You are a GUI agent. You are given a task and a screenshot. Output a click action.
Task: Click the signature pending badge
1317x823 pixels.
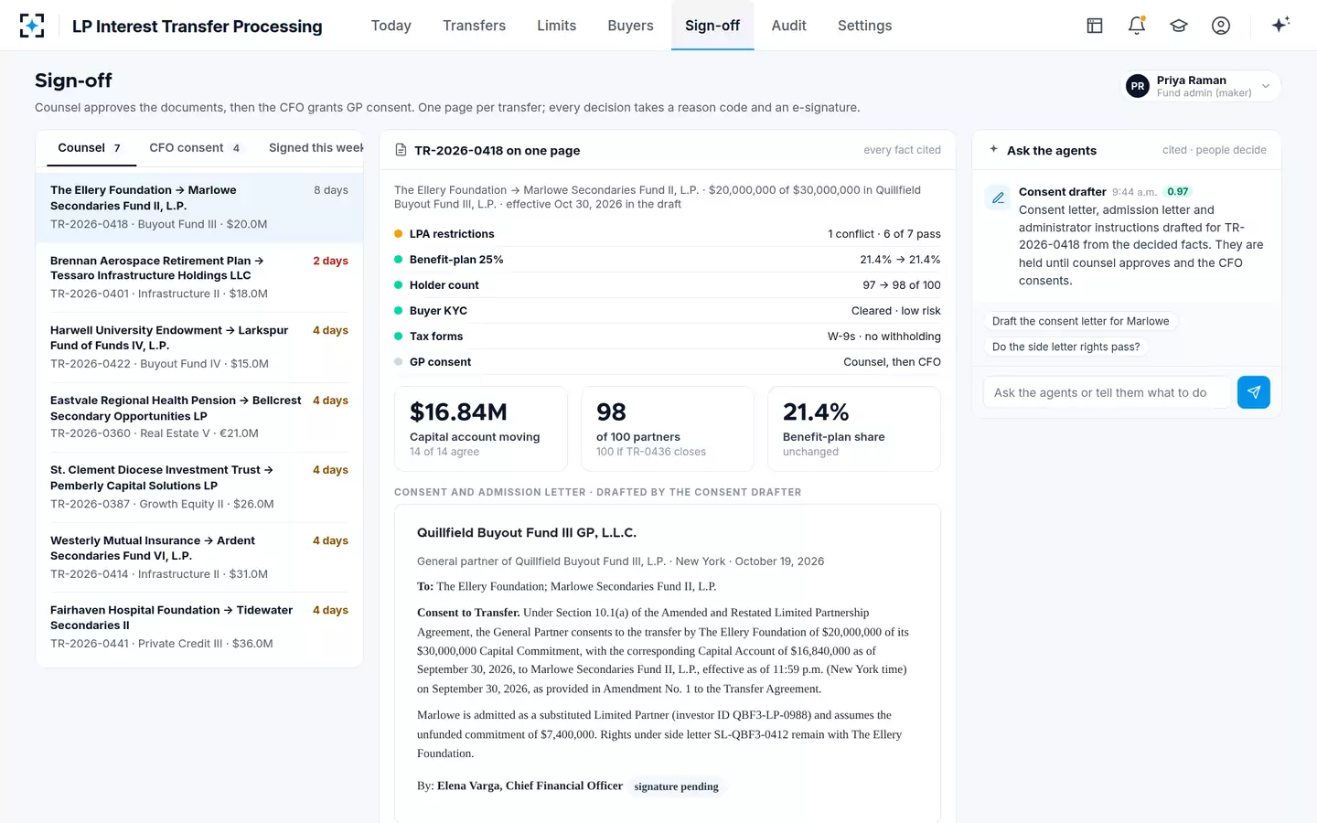click(676, 786)
